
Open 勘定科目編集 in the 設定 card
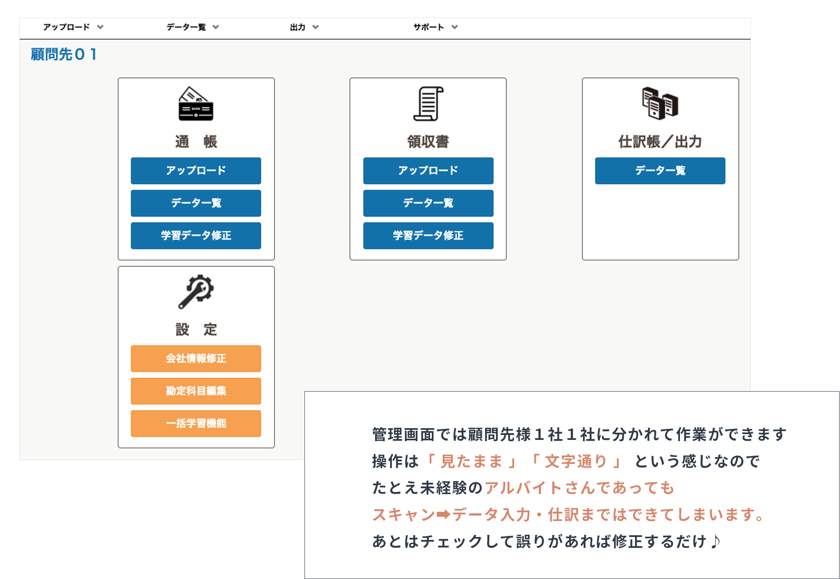(x=196, y=390)
